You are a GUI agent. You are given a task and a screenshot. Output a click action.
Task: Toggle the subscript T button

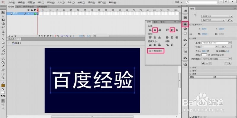coord(230,63)
